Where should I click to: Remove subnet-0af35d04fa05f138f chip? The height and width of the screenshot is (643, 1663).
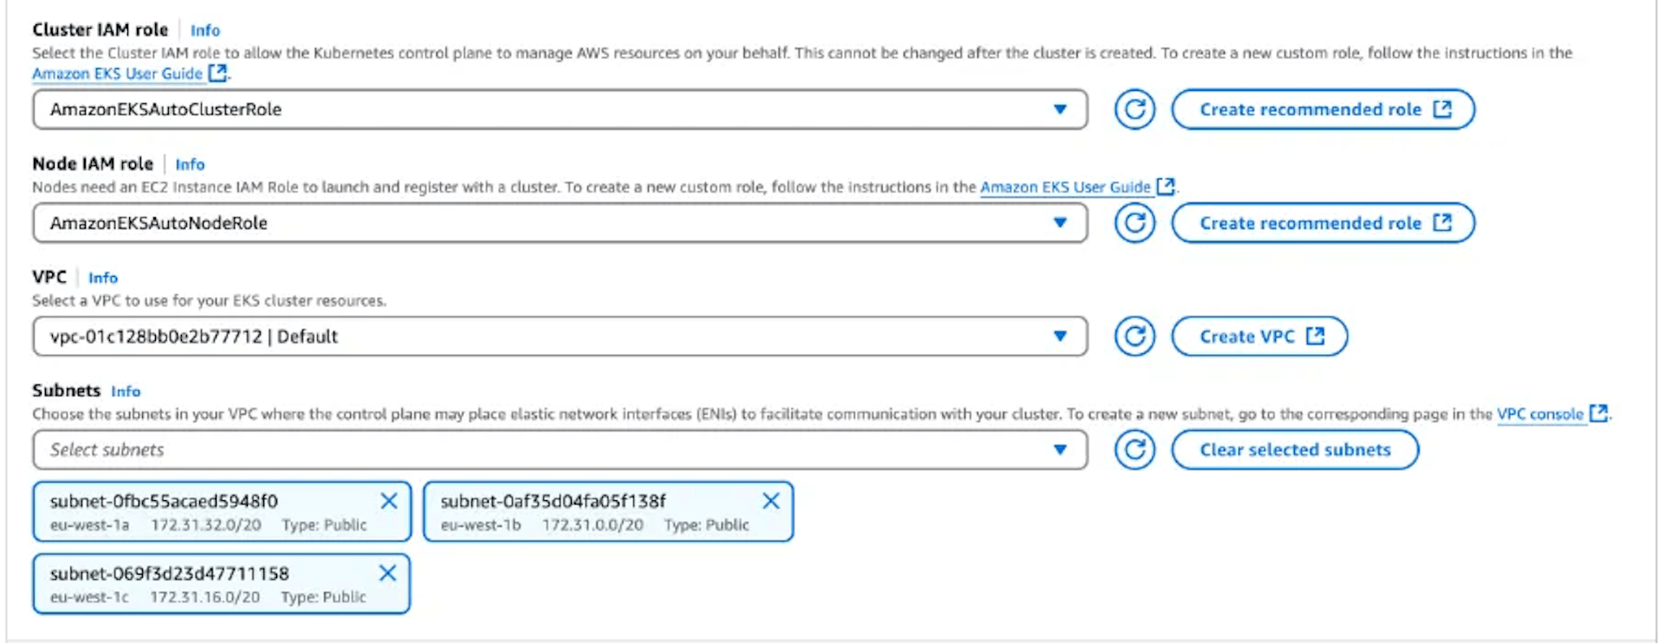coord(771,501)
